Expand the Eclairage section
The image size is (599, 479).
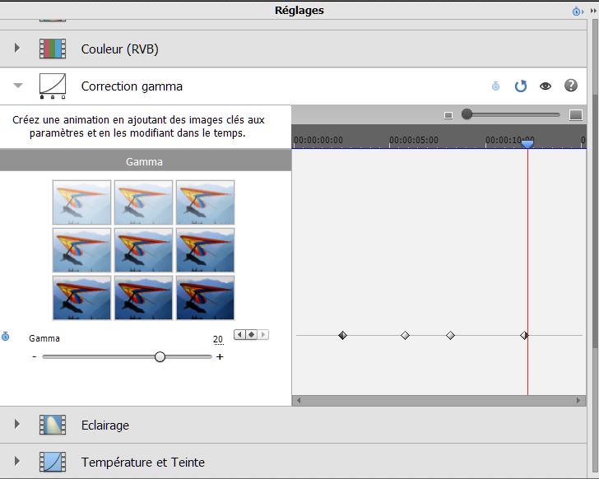tap(17, 425)
